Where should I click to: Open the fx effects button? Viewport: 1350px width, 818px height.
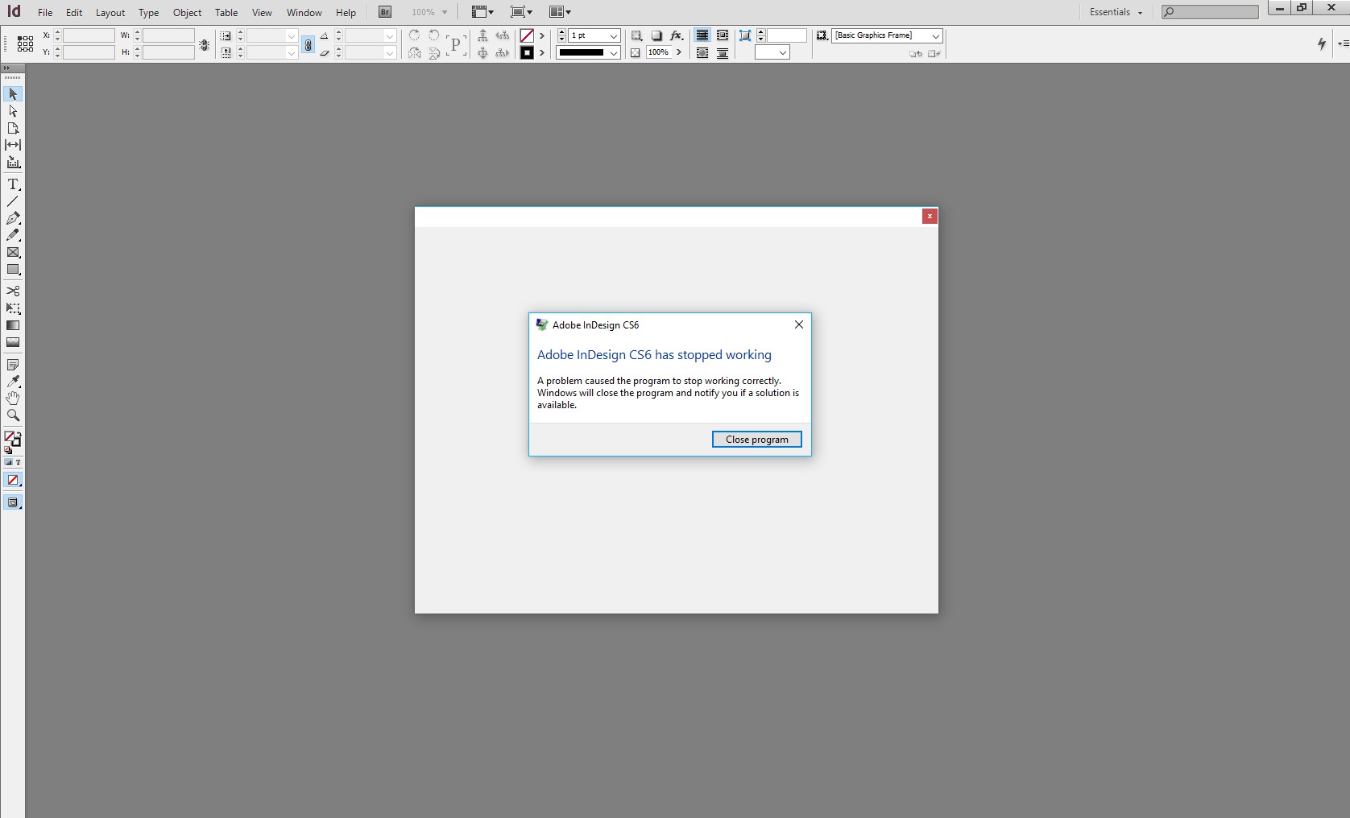coord(677,35)
